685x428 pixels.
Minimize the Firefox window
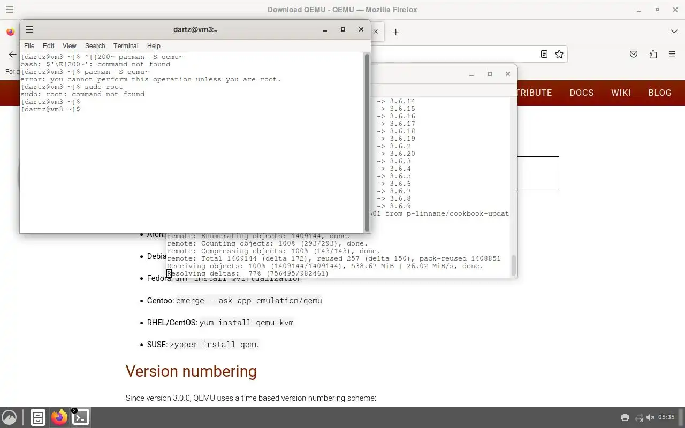coord(639,10)
